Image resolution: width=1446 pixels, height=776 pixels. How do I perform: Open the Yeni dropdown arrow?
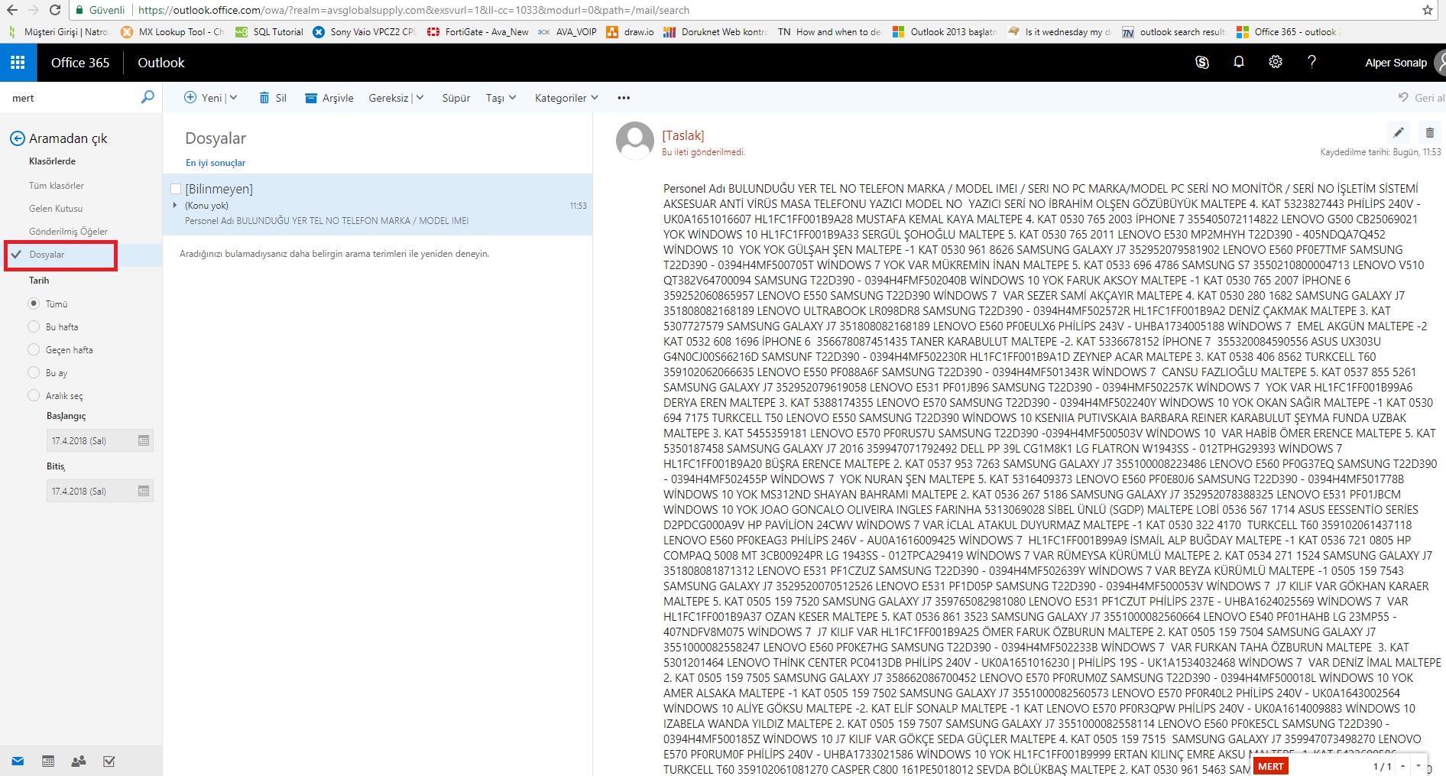[233, 97]
